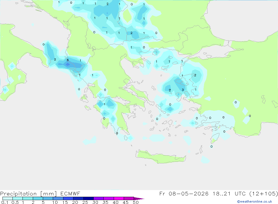This screenshot has height=204, width=278.
Task: Click the 'ECMWF' model label
Action: [70, 193]
